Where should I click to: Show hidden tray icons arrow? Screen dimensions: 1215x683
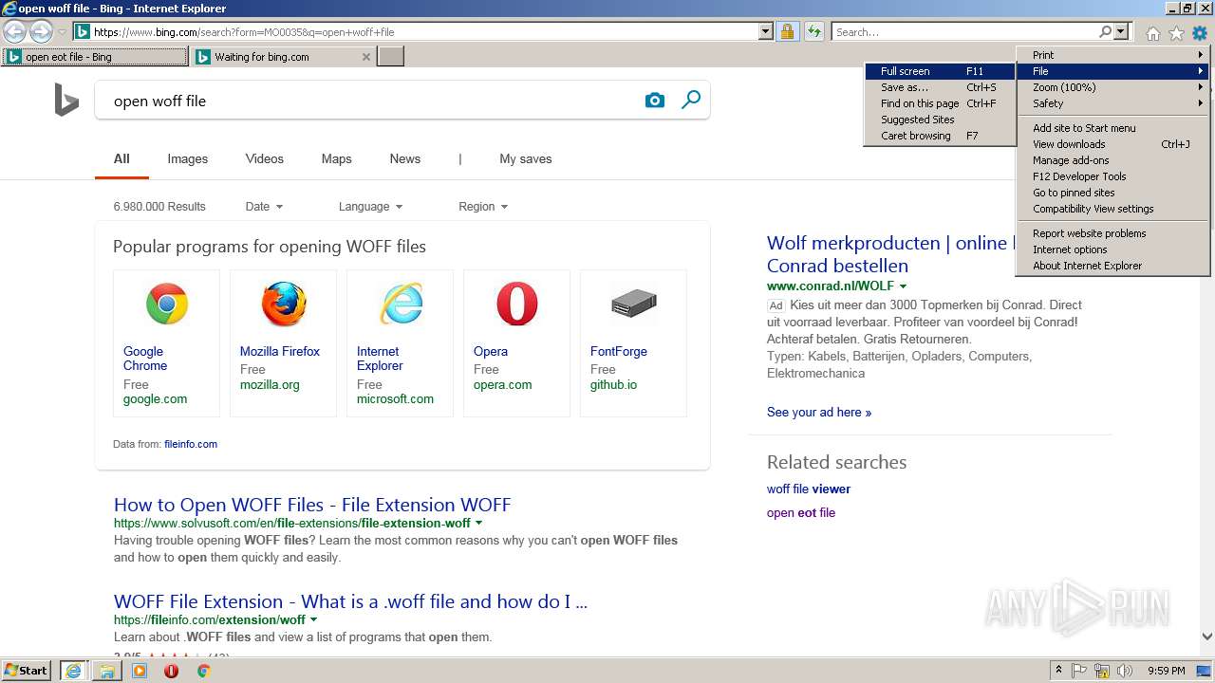1059,671
